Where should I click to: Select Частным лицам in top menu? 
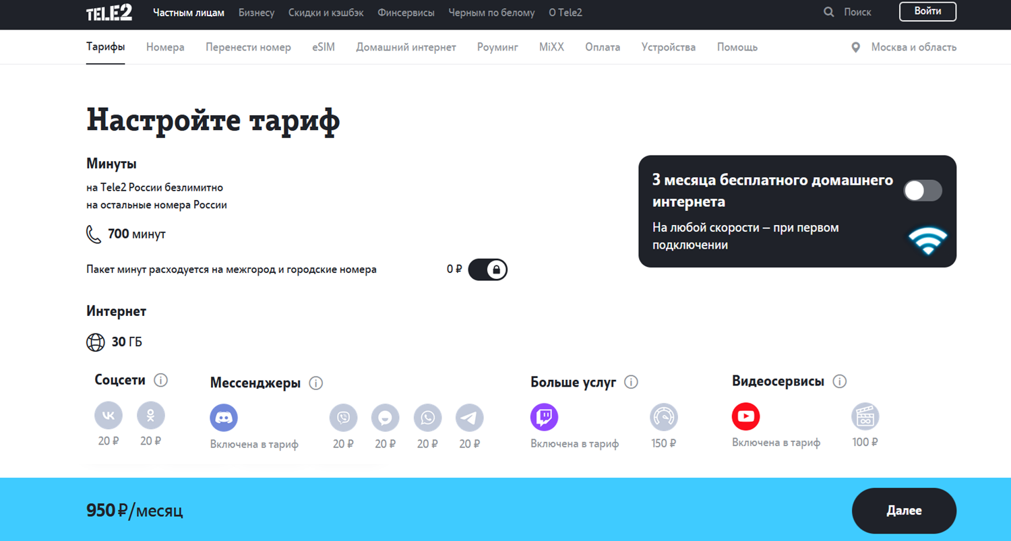pos(189,13)
